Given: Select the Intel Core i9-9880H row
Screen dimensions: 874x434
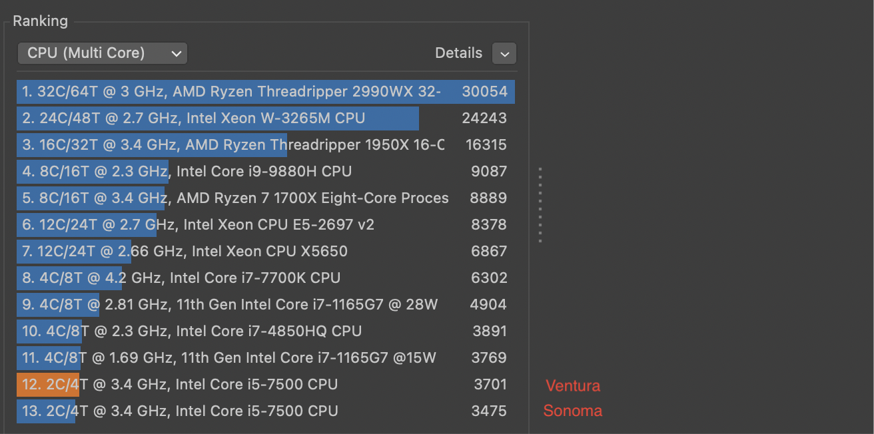Looking at the screenshot, I should coord(266,172).
